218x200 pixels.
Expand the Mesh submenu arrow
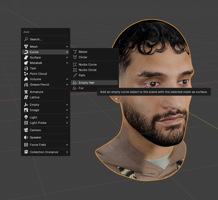(67, 47)
